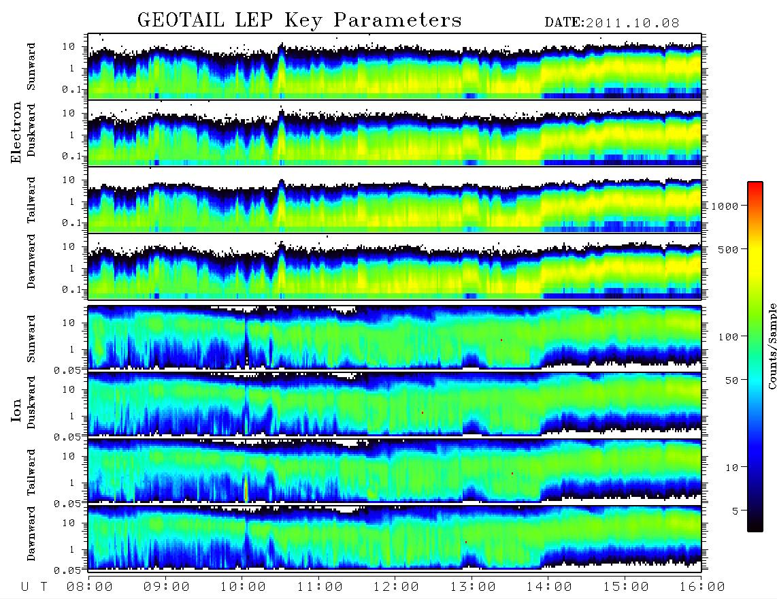Select the 10:00 time tick label
This screenshot has width=777, height=599.
pos(243,587)
